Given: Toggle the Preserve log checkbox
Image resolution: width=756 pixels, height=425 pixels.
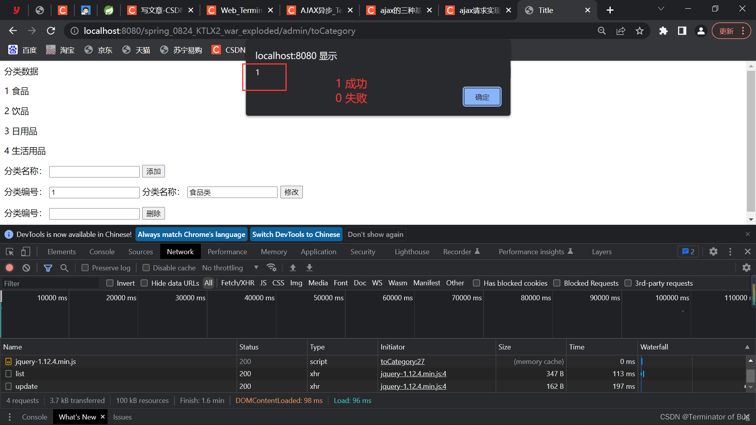Looking at the screenshot, I should pyautogui.click(x=85, y=268).
